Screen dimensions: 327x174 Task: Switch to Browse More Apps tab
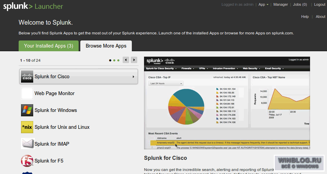pos(106,46)
